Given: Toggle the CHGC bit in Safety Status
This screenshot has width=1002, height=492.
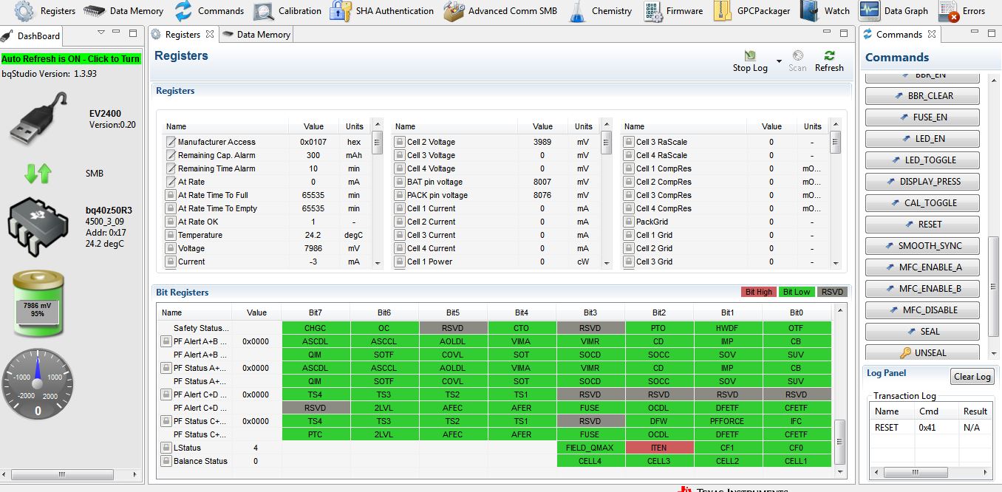Looking at the screenshot, I should (x=316, y=328).
